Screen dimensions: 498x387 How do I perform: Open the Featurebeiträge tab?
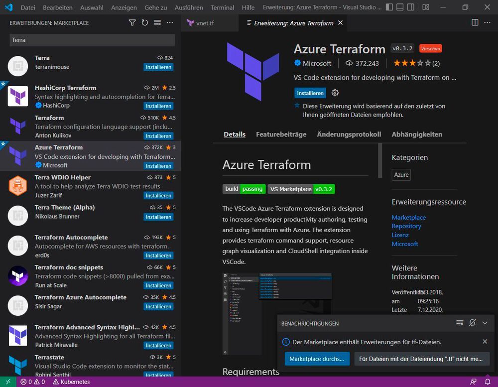(281, 134)
